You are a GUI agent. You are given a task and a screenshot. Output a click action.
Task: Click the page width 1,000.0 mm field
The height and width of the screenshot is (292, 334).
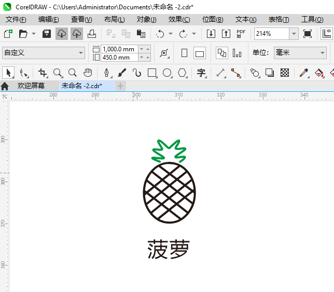119,49
